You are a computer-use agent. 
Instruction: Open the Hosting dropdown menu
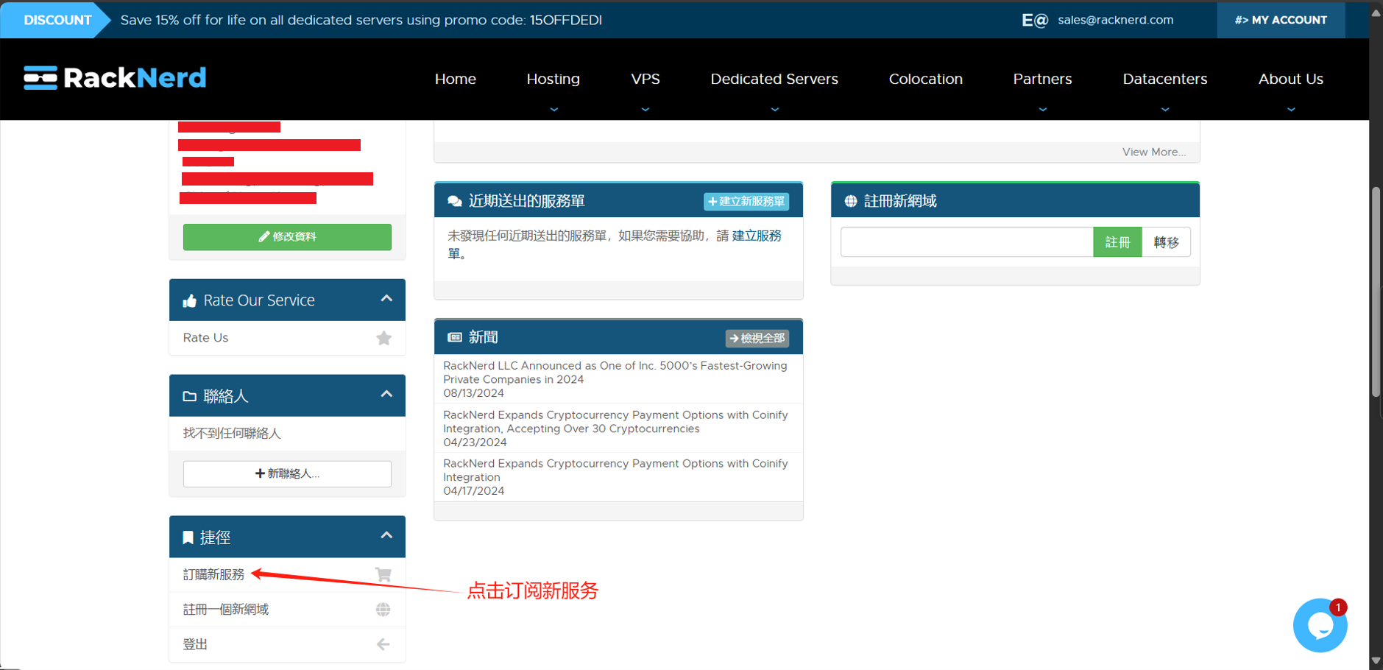[553, 79]
